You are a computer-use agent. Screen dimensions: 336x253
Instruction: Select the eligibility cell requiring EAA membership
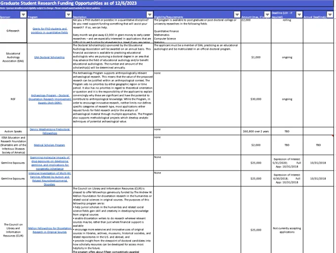tap(197, 57)
